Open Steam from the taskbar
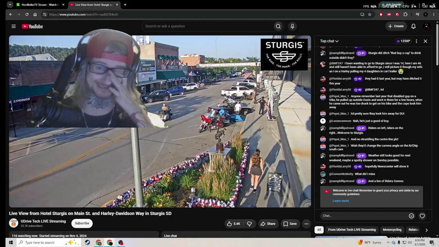The height and width of the screenshot is (247, 439). [88, 243]
